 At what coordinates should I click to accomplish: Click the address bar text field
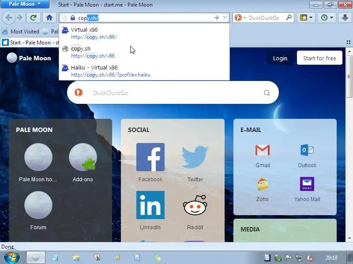(x=144, y=18)
